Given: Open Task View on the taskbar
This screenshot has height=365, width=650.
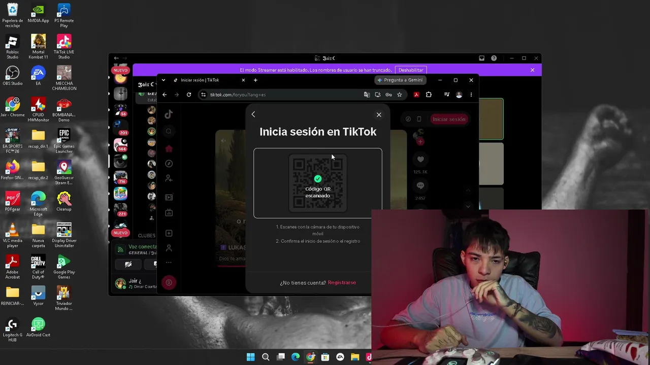Looking at the screenshot, I should click(x=281, y=357).
